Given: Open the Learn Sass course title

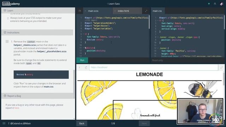Looking at the screenshot, I should [114, 4].
